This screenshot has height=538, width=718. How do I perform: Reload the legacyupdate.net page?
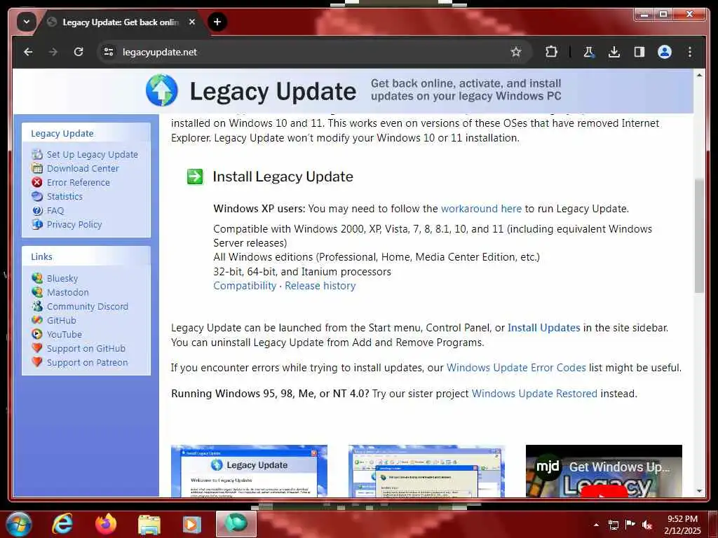[79, 52]
